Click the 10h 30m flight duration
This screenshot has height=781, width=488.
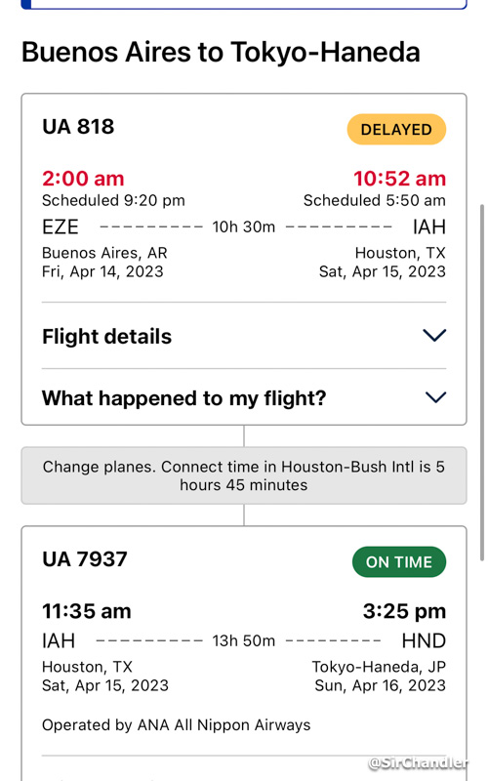point(243,227)
